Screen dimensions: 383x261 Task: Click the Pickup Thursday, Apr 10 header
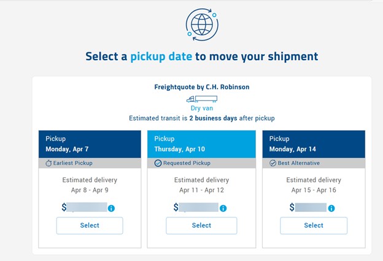point(201,144)
